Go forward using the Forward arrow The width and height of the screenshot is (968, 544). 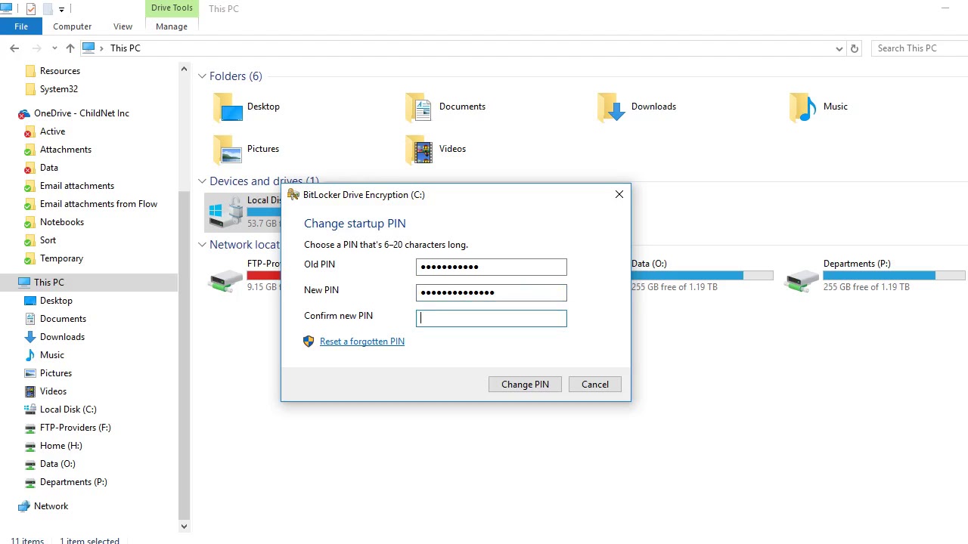coord(36,48)
